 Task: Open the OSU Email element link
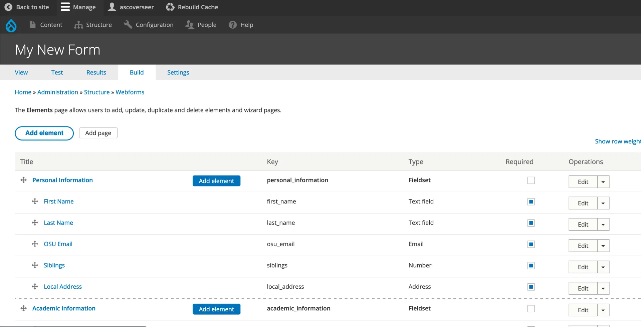(x=58, y=244)
